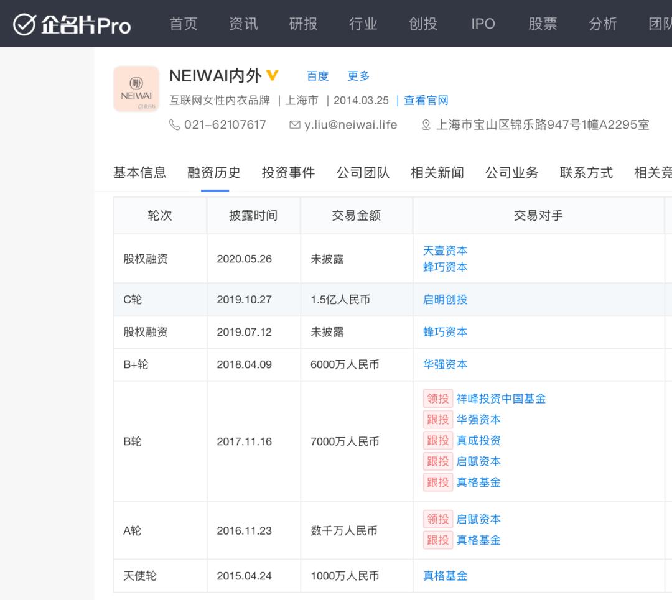Click the gold verified V badge
The image size is (672, 600).
pyautogui.click(x=272, y=76)
